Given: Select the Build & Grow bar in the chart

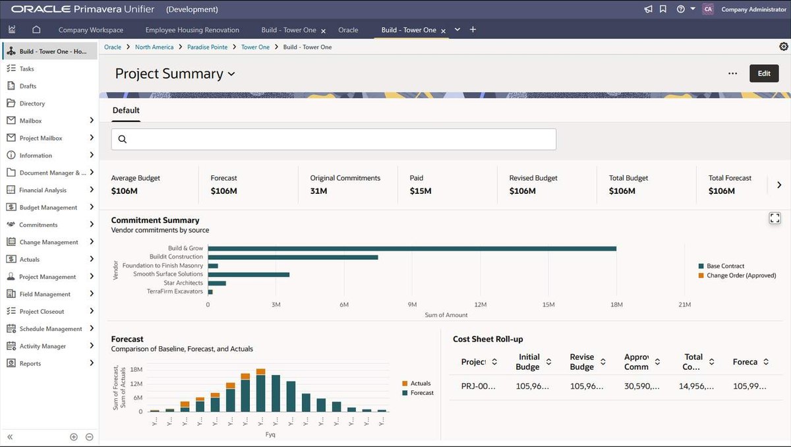Looking at the screenshot, I should tap(412, 249).
